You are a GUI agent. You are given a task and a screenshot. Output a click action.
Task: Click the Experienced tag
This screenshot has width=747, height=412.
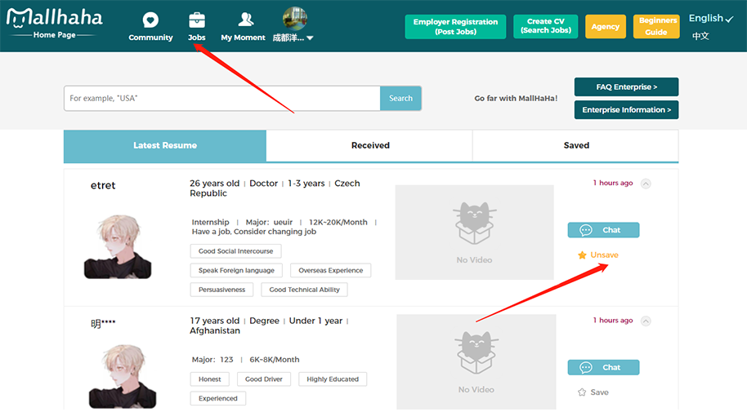pos(218,398)
